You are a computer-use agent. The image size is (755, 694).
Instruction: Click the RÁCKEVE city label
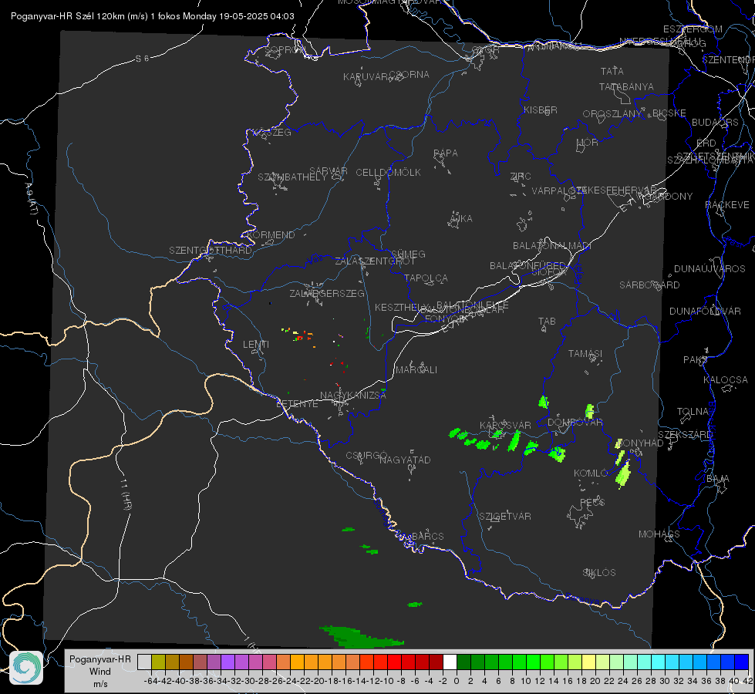tap(727, 205)
